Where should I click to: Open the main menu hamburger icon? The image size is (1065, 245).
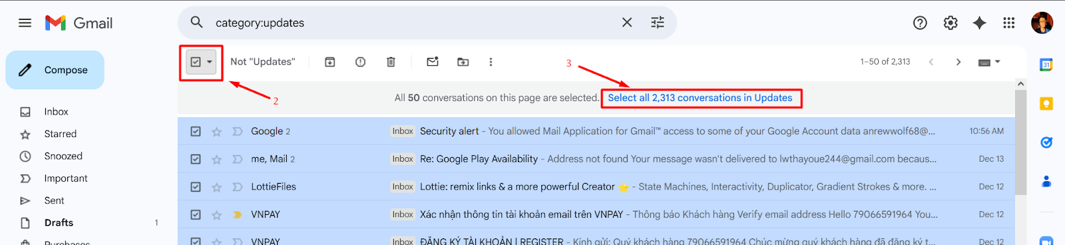pos(25,23)
